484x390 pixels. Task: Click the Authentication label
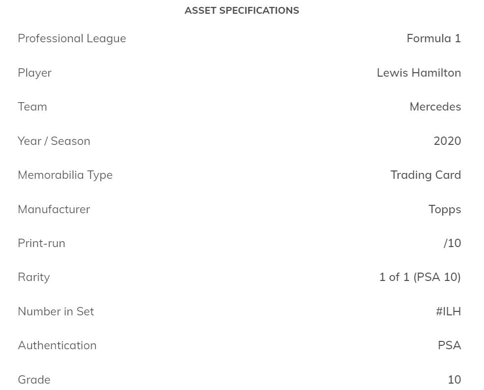pyautogui.click(x=57, y=345)
